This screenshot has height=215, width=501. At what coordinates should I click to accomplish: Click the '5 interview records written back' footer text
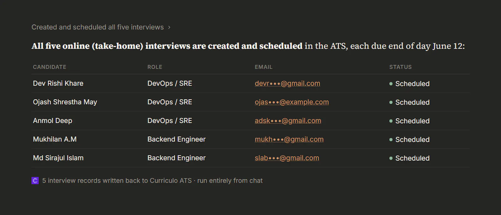pyautogui.click(x=152, y=181)
